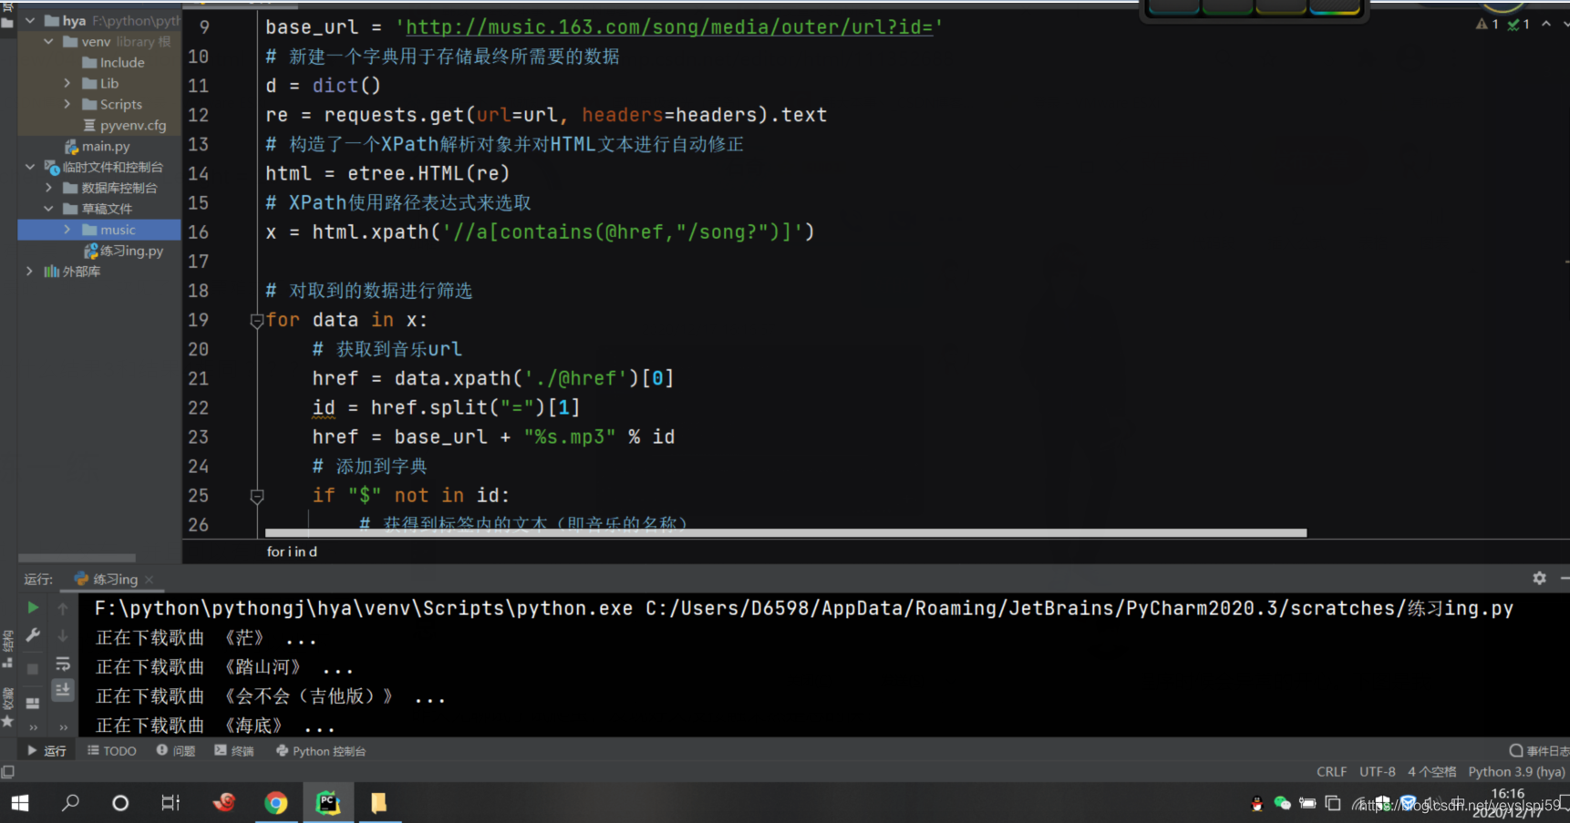Change UTF-8 file encoding in status bar
The width and height of the screenshot is (1570, 823).
coord(1377,772)
